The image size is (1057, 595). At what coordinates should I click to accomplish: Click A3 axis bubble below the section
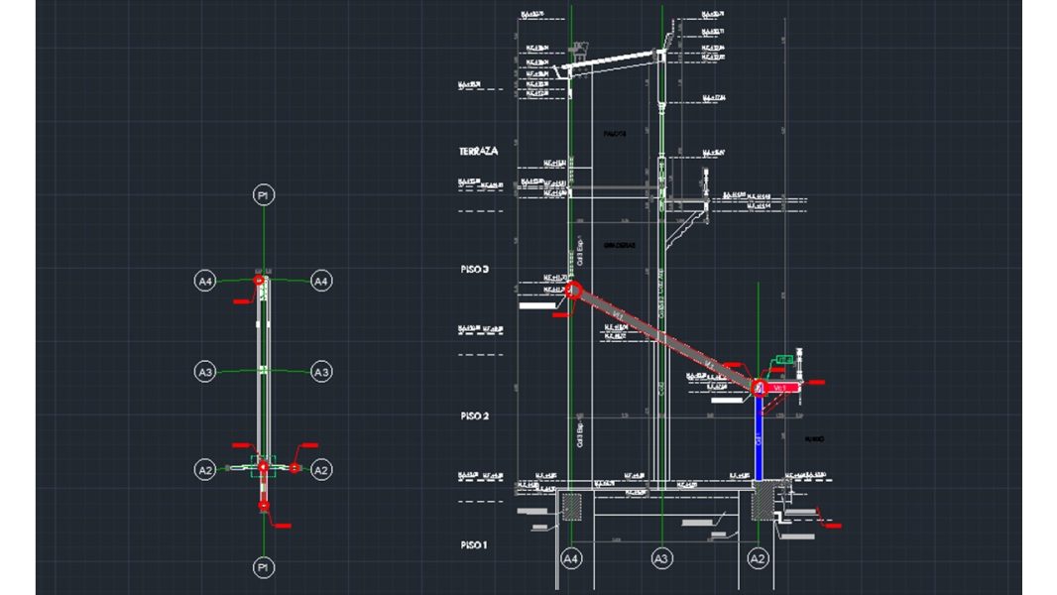point(660,559)
